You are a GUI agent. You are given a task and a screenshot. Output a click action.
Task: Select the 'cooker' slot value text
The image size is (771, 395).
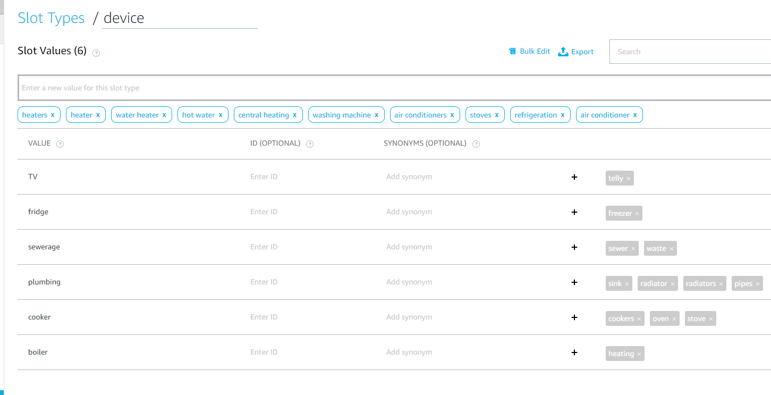(39, 317)
